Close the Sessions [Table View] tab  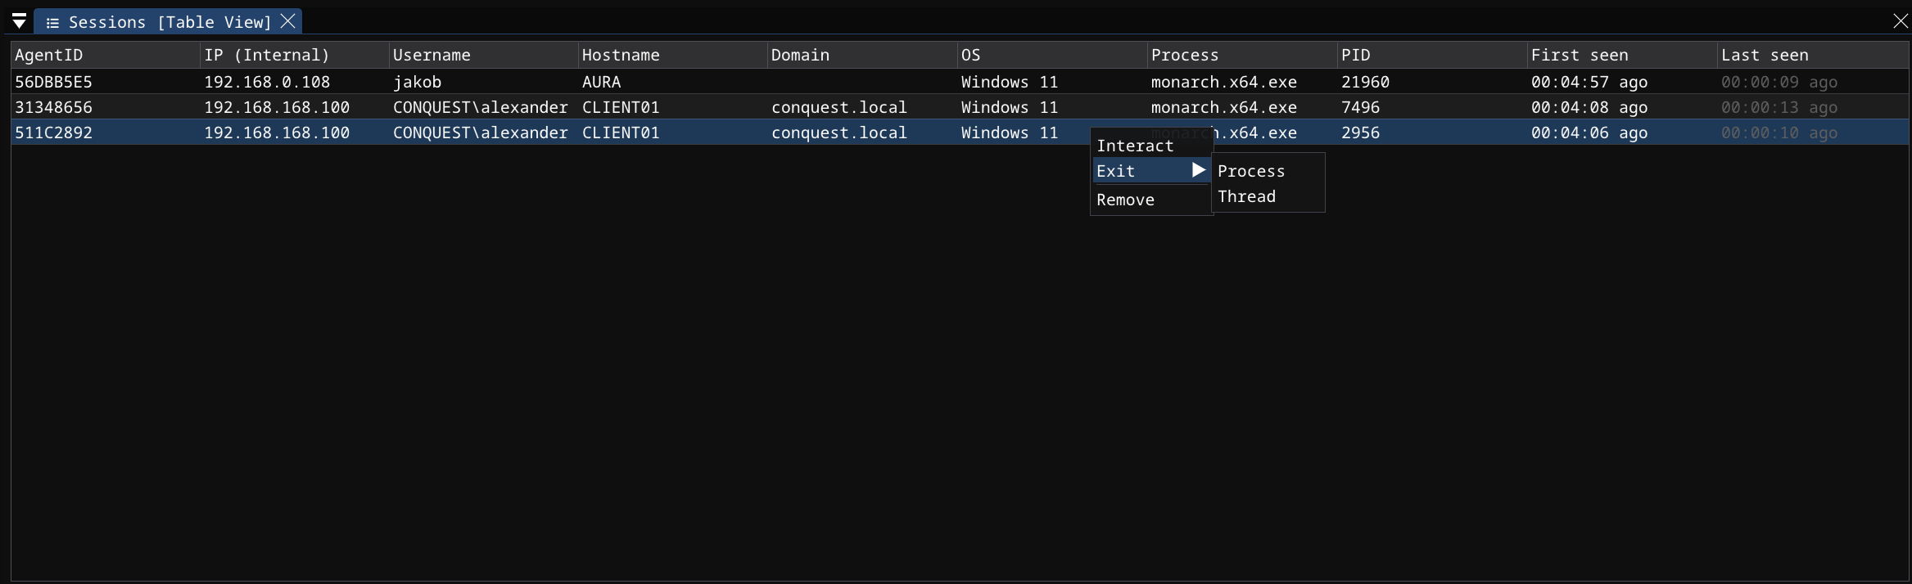coord(287,21)
